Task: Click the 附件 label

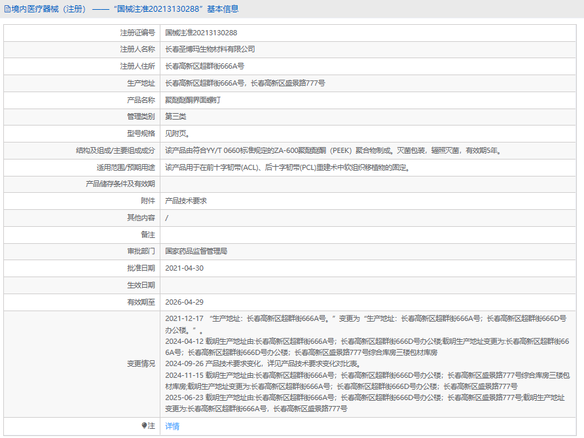Action: coord(148,201)
